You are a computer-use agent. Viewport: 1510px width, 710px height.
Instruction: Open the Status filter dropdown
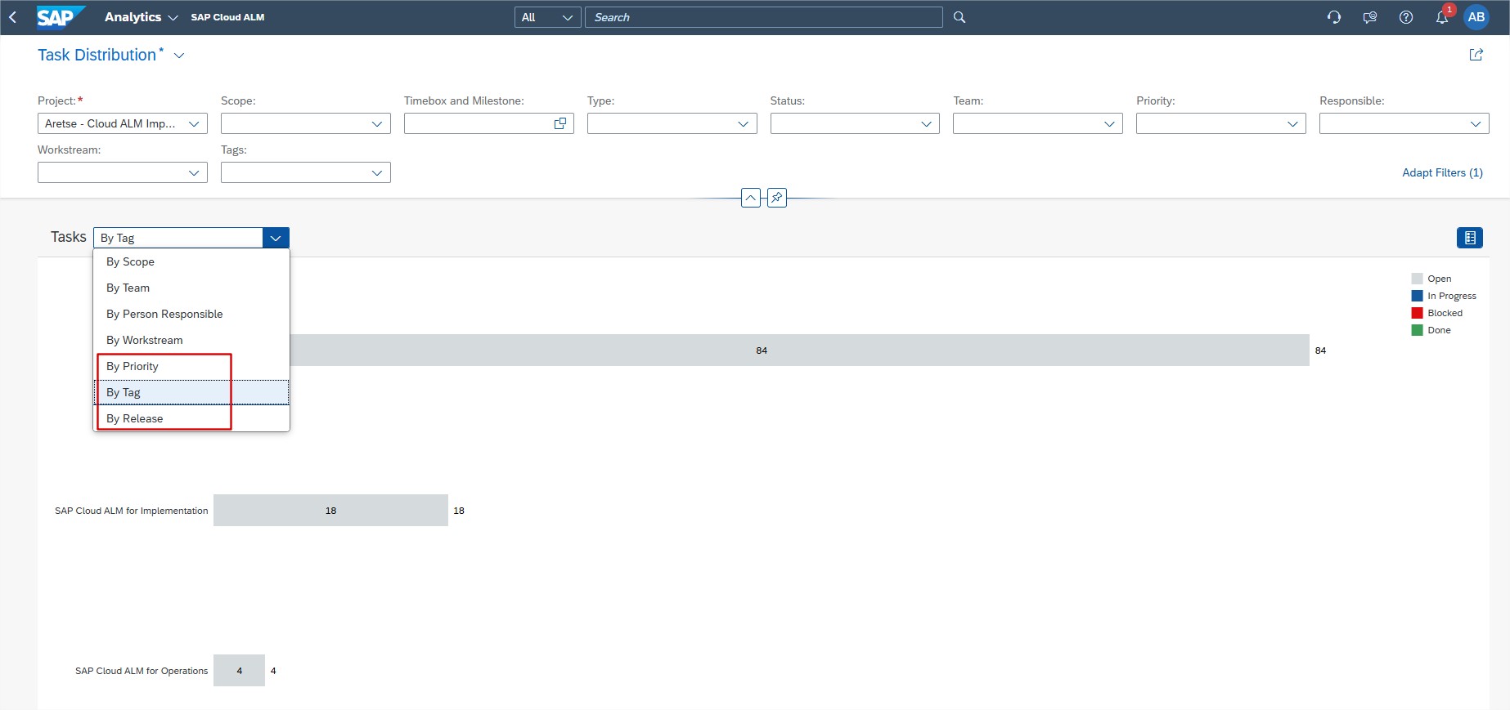tap(926, 123)
